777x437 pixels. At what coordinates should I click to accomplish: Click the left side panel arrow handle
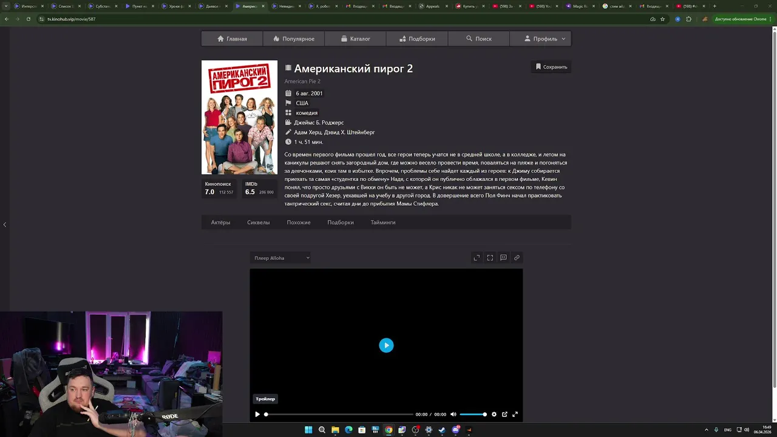coord(5,225)
